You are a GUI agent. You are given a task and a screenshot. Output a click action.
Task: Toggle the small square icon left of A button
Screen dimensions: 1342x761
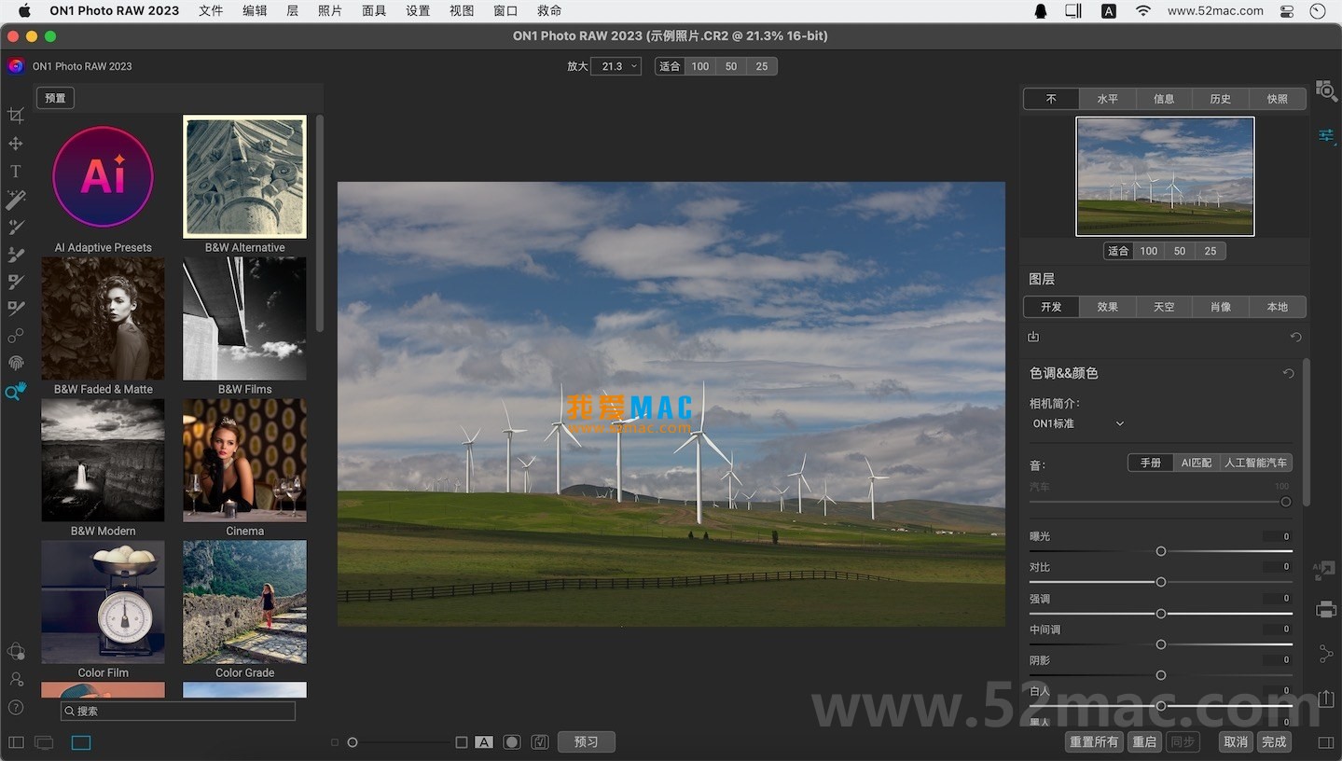pos(462,742)
